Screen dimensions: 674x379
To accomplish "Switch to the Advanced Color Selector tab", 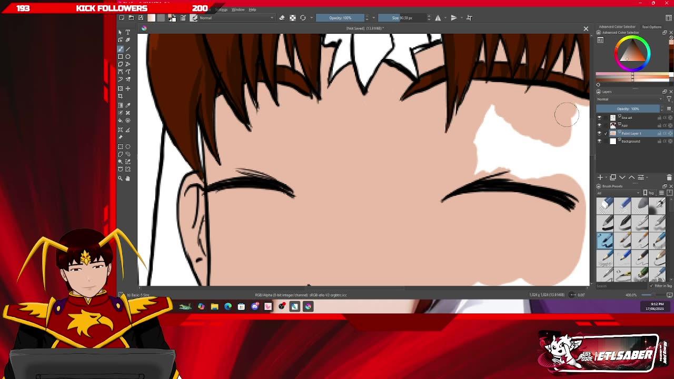I will click(x=617, y=27).
